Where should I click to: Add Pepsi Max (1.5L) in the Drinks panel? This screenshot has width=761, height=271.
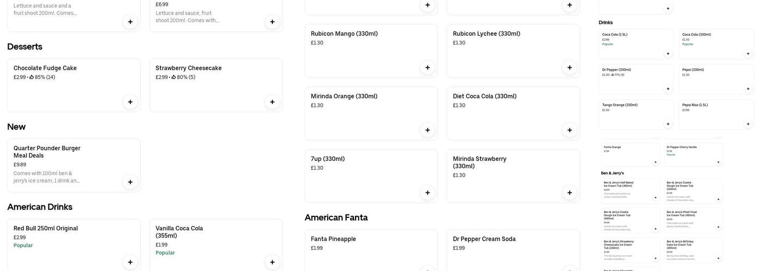(x=748, y=124)
